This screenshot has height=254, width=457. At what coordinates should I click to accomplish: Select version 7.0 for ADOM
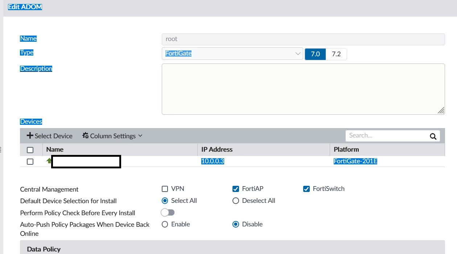316,54
